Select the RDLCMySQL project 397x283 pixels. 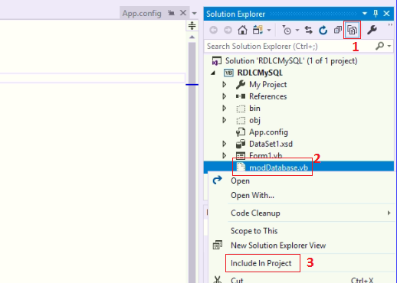260,73
